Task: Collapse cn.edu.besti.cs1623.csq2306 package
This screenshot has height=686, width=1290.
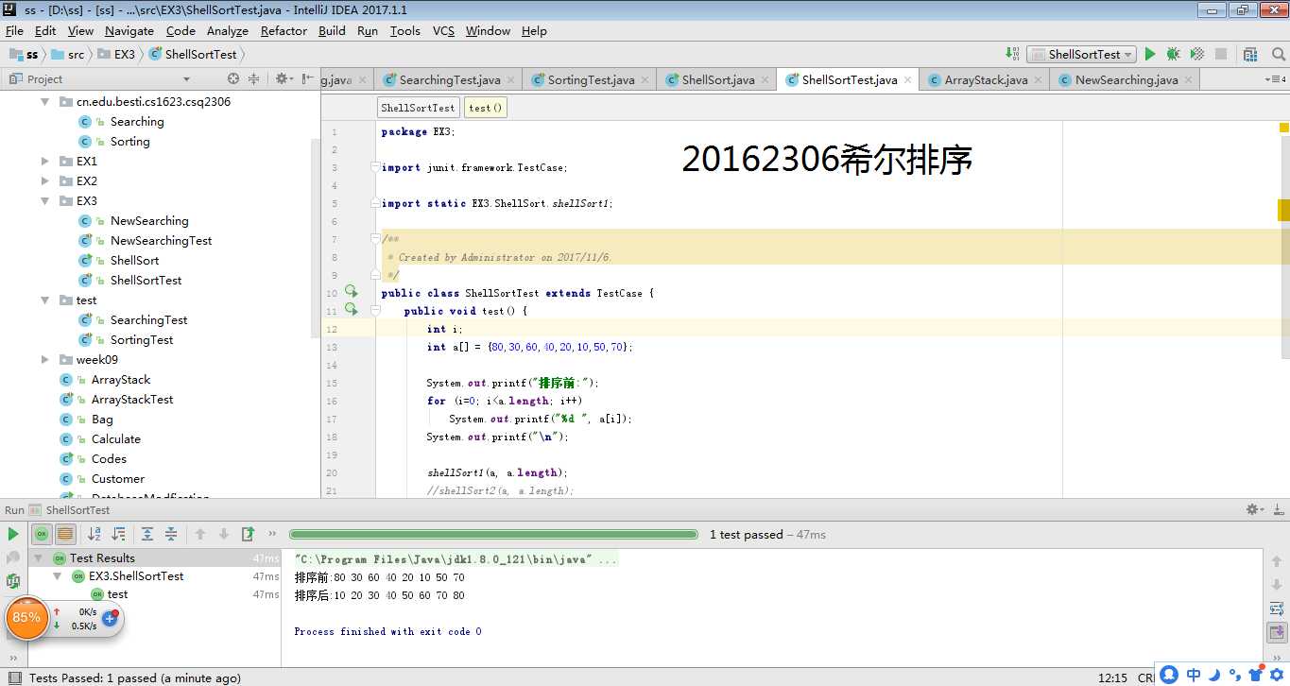Action: click(44, 102)
